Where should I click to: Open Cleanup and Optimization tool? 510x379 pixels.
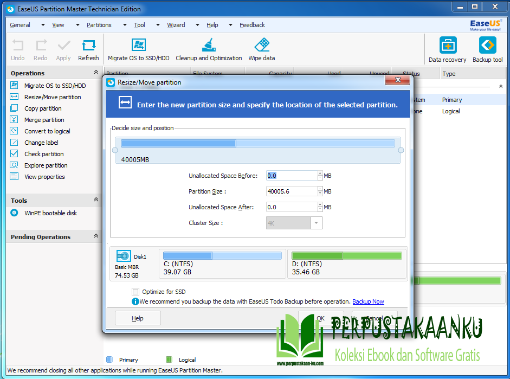[209, 45]
